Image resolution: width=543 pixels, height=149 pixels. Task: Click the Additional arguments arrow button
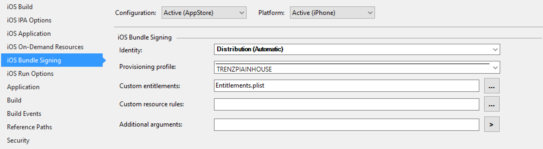tap(492, 124)
